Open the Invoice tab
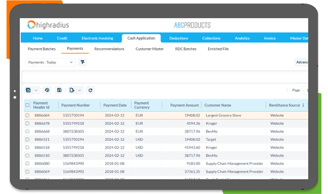This screenshot has height=194, width=328. tap(270, 38)
